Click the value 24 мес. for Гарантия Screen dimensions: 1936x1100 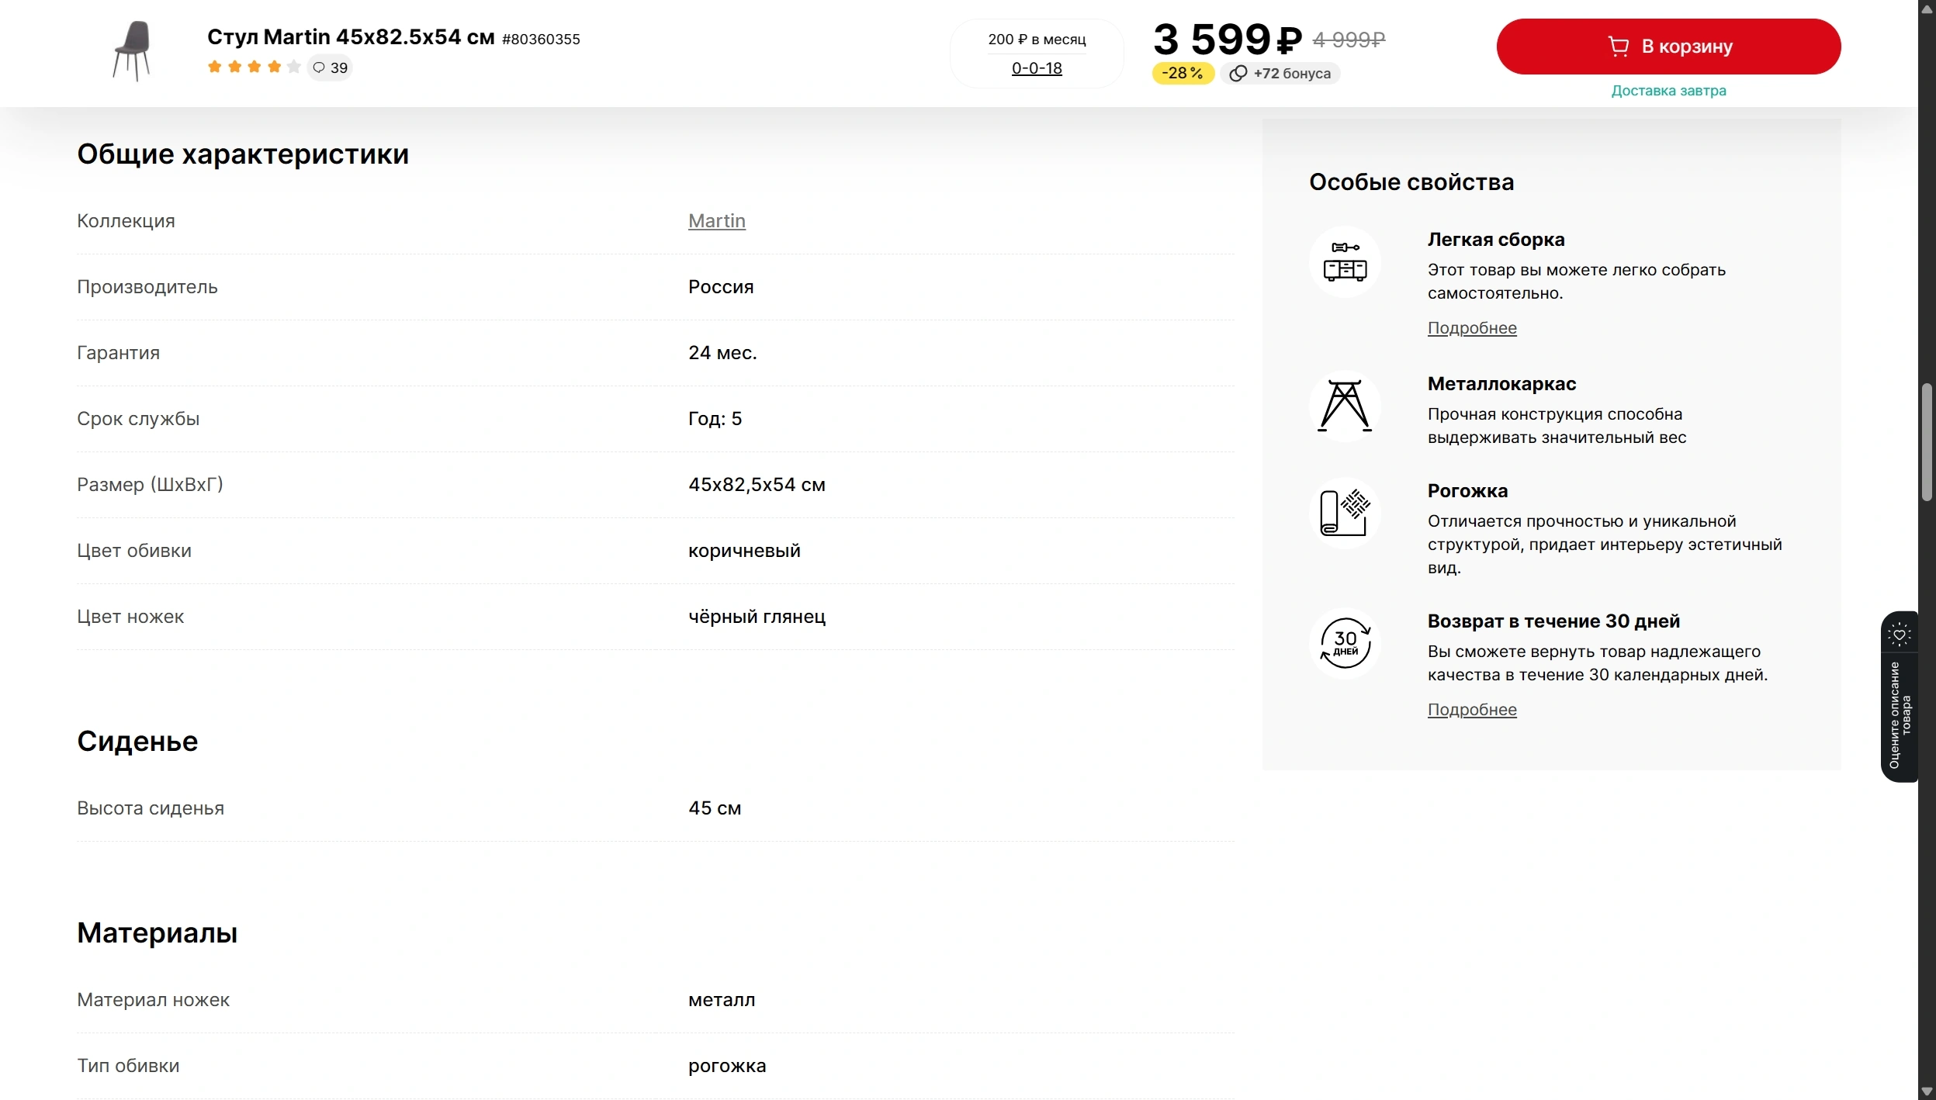click(x=722, y=353)
